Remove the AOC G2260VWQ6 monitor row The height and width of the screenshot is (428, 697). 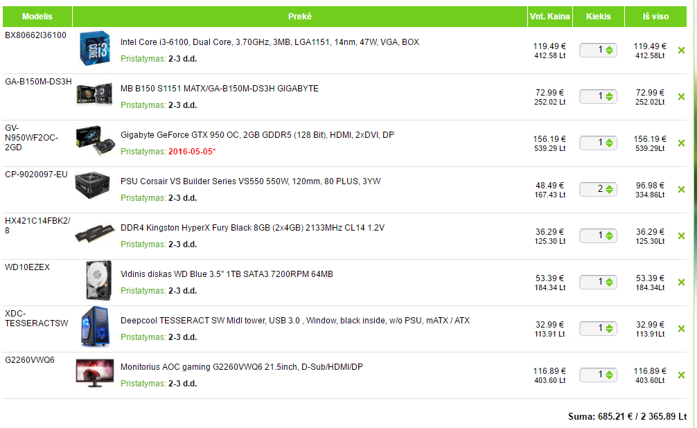tap(681, 375)
